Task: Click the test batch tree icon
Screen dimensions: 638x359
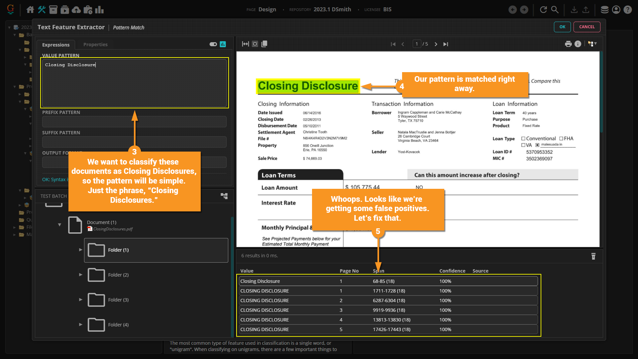Action: 224,196
